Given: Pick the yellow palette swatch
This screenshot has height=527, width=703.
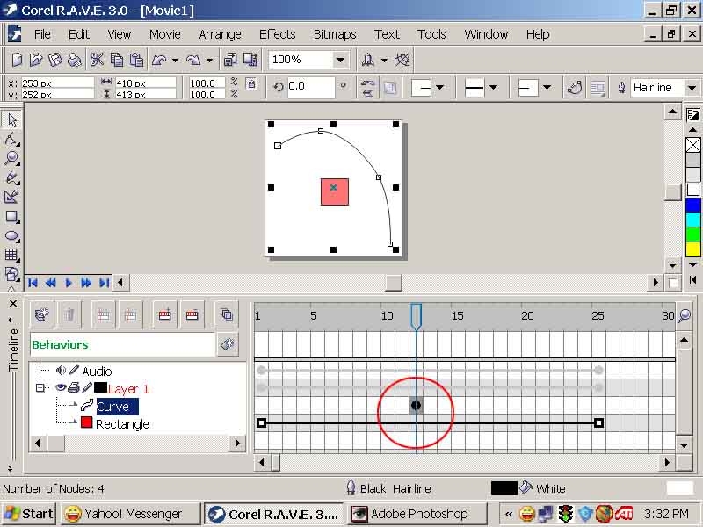Looking at the screenshot, I should (693, 249).
